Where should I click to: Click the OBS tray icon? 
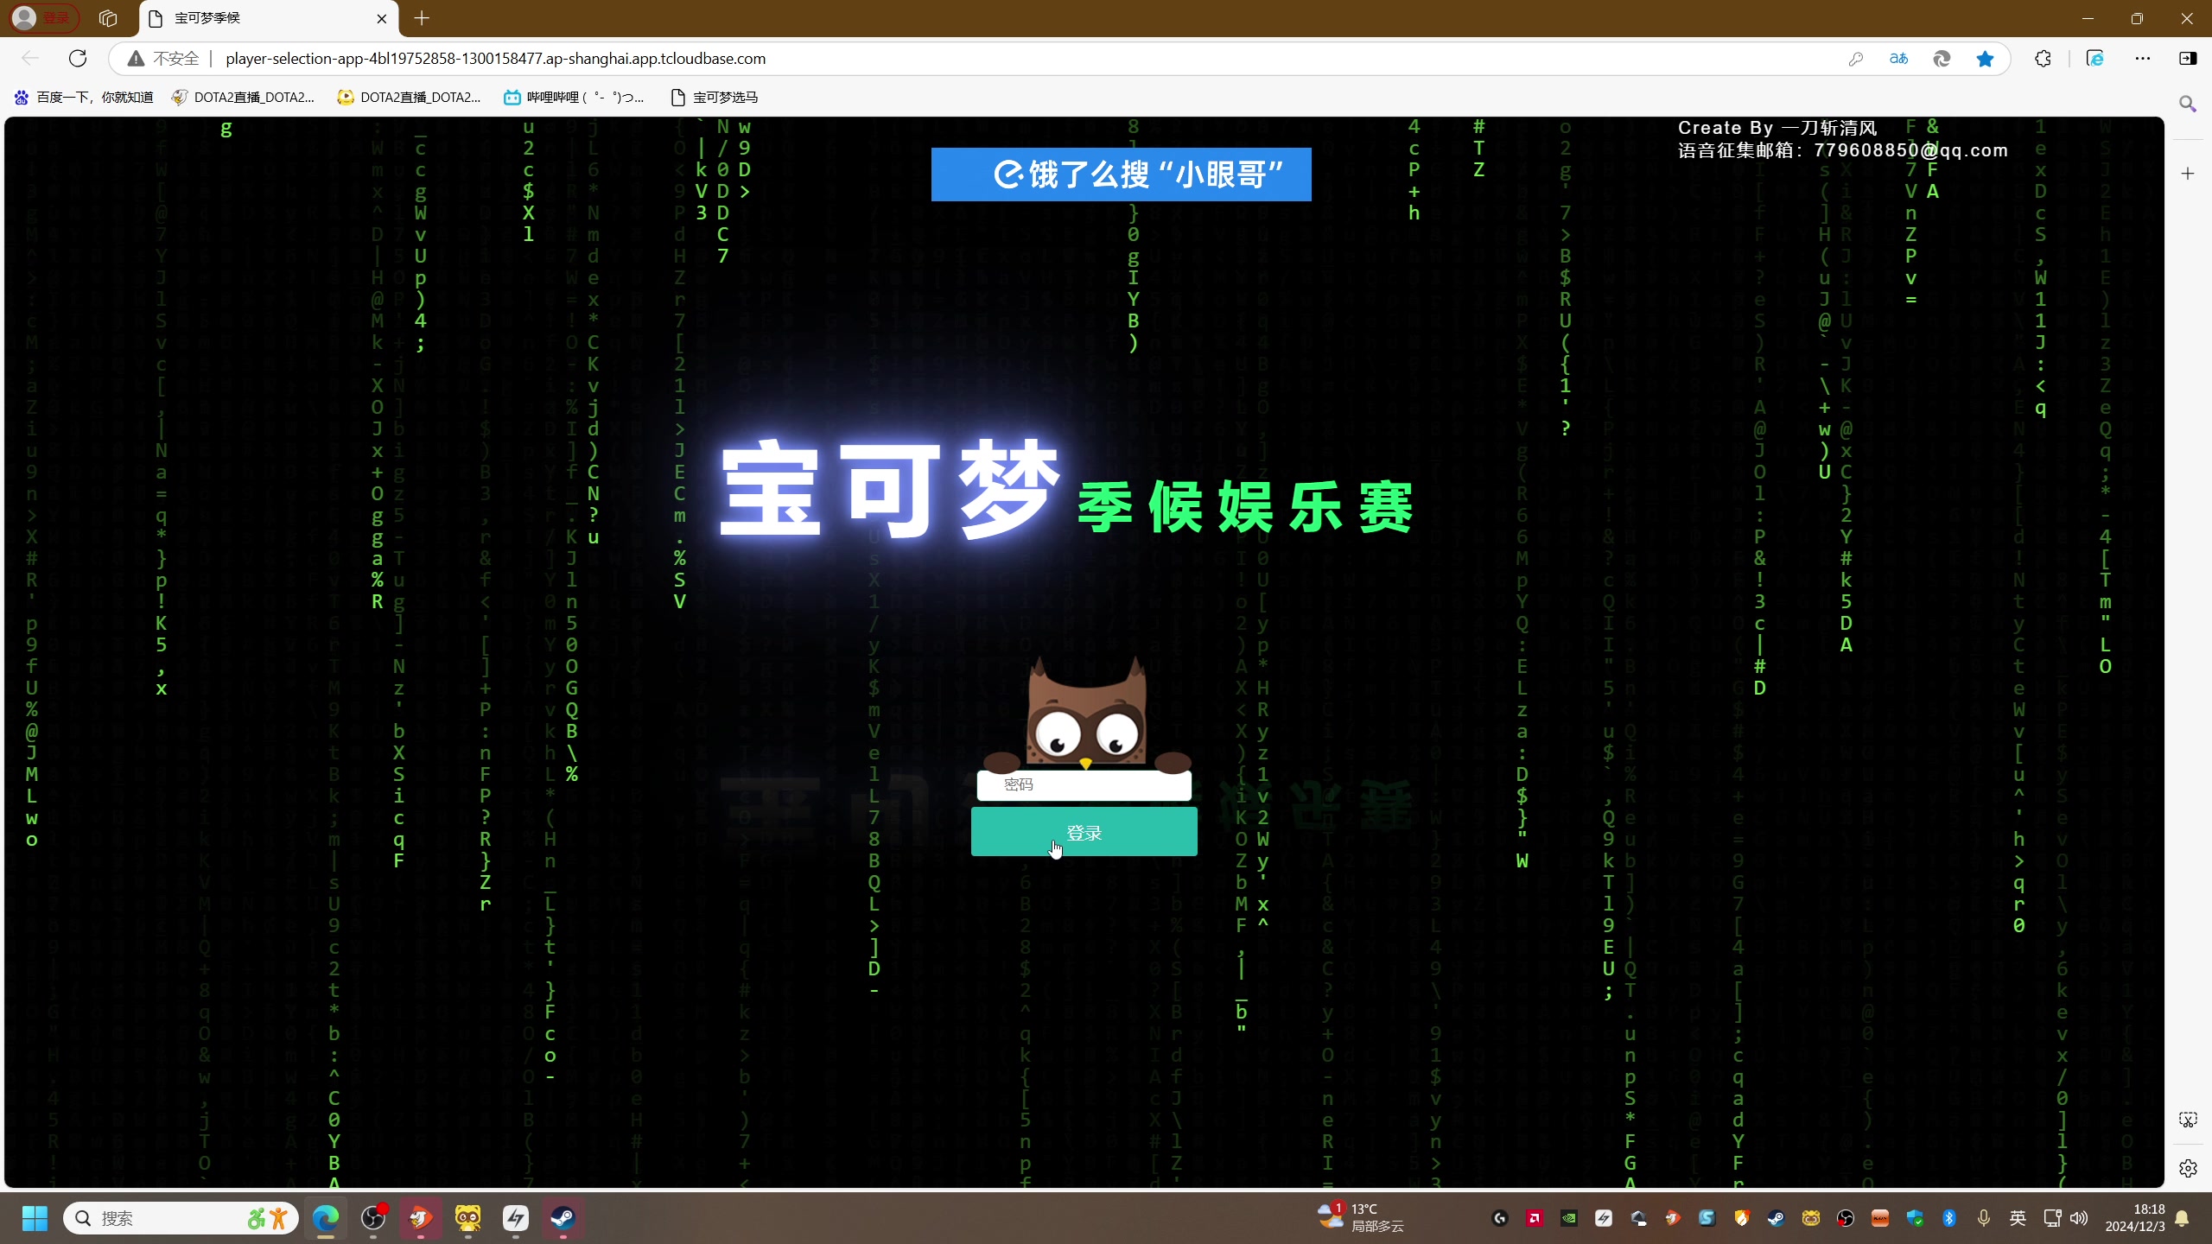point(1846,1218)
